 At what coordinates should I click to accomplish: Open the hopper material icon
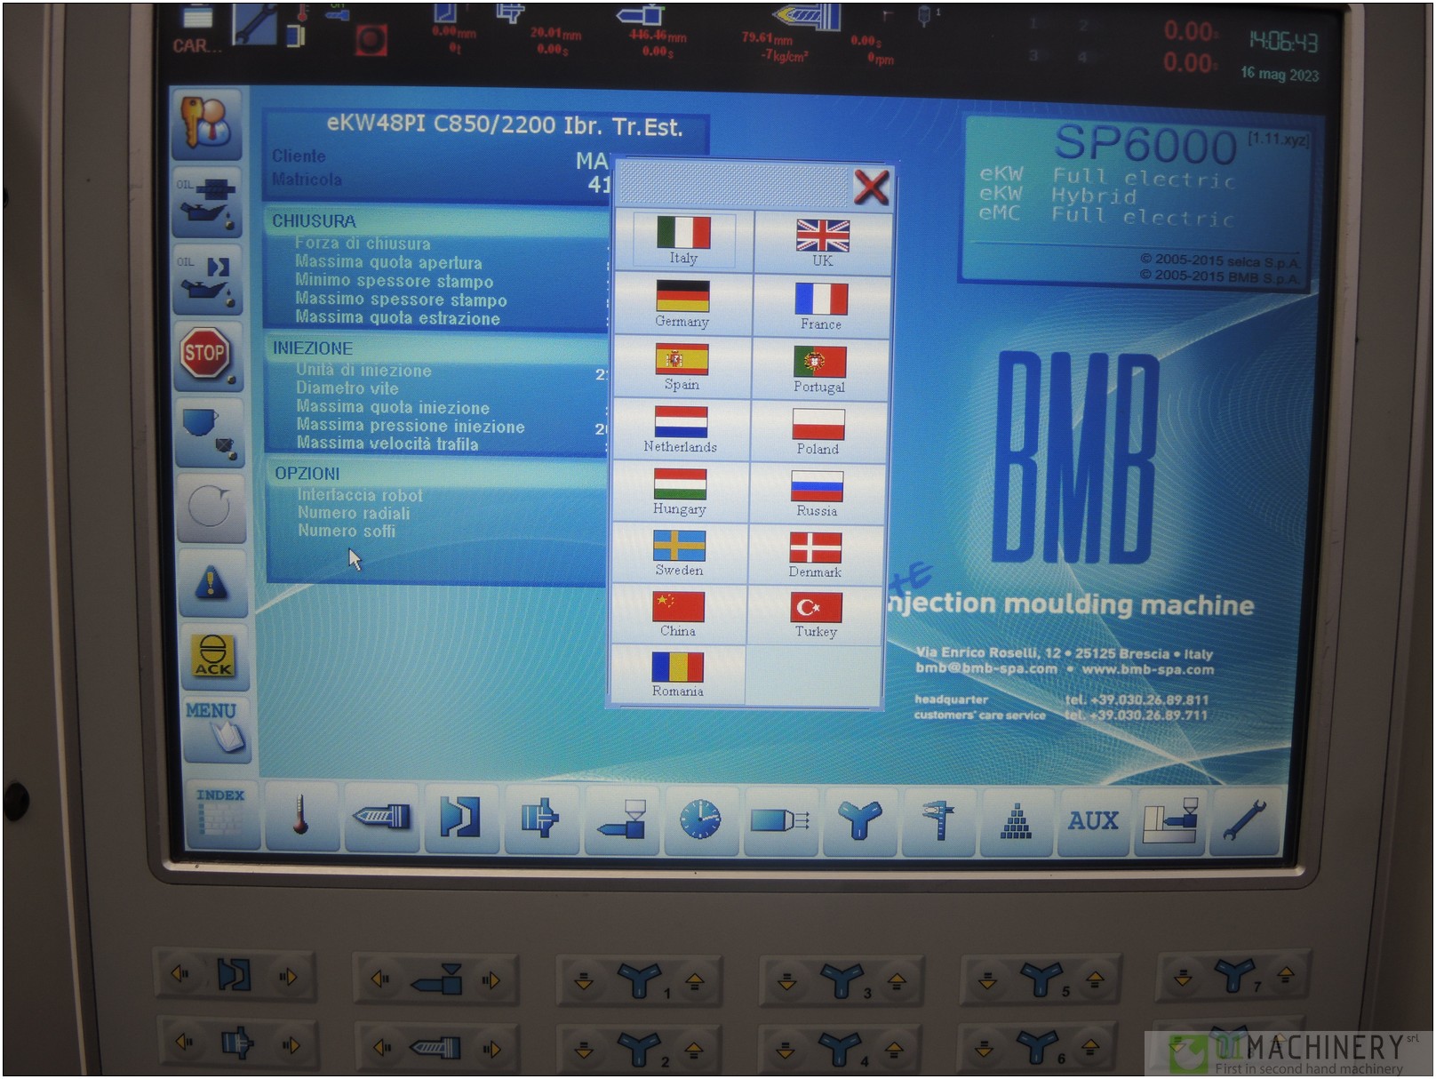(210, 432)
